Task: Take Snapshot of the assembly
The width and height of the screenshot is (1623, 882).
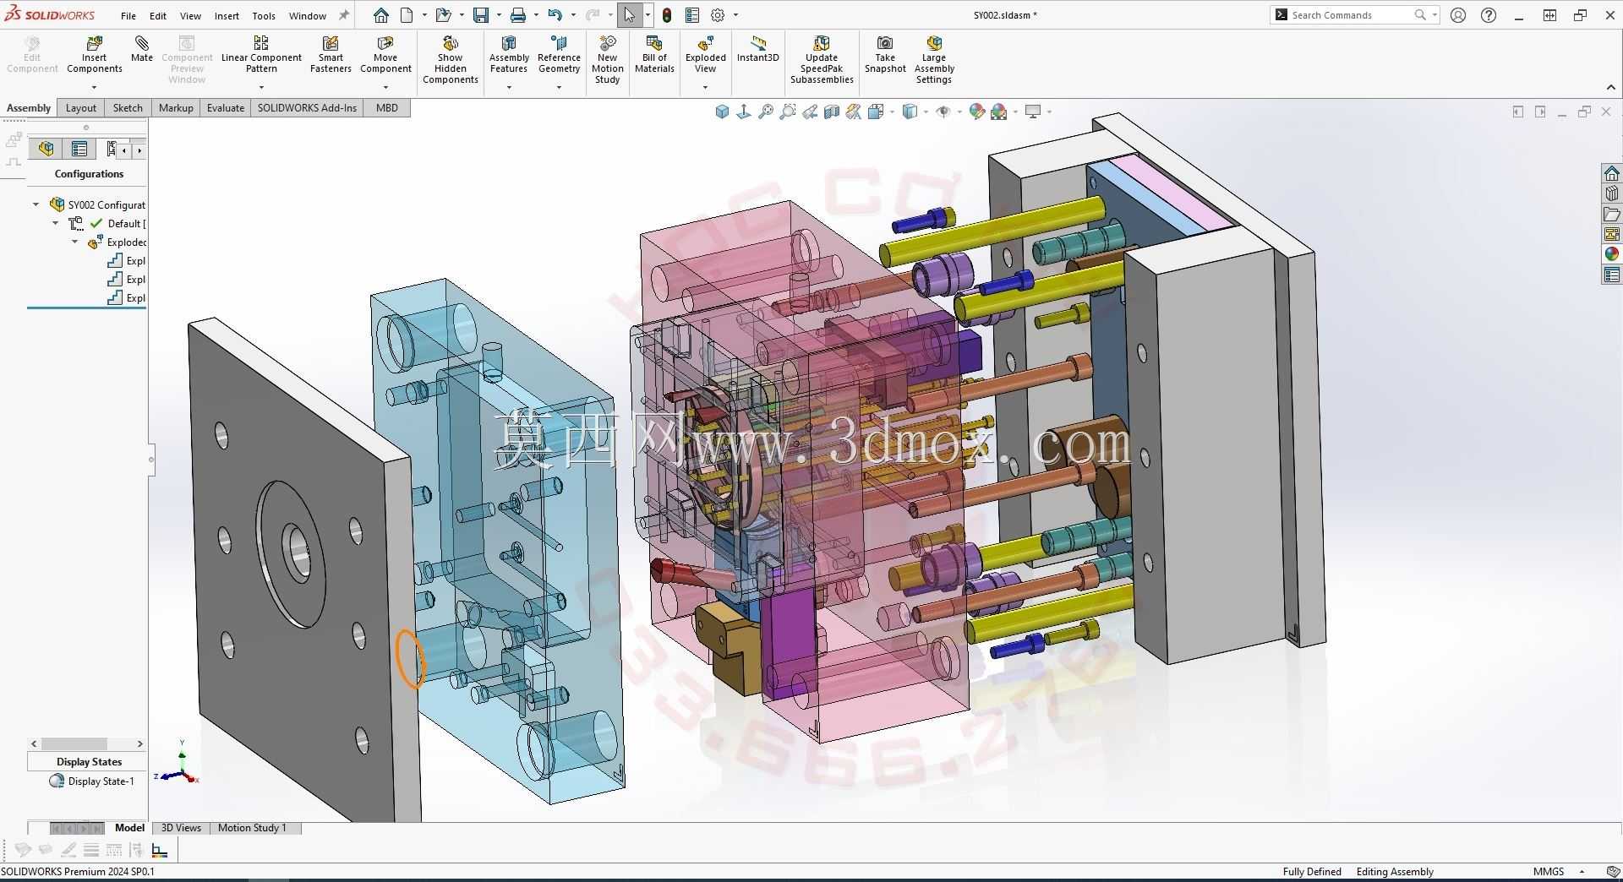Action: point(885,54)
